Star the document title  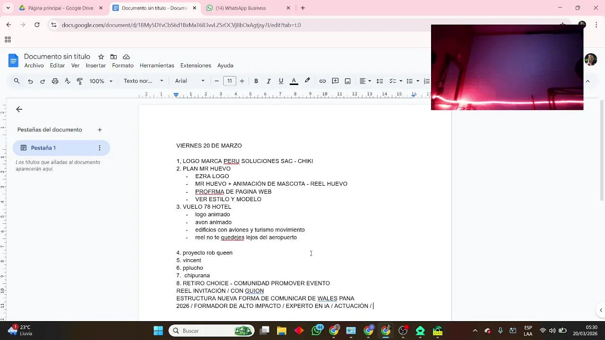coord(101,57)
